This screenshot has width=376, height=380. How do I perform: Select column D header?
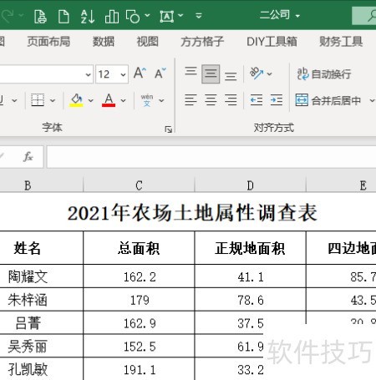pyautogui.click(x=251, y=185)
